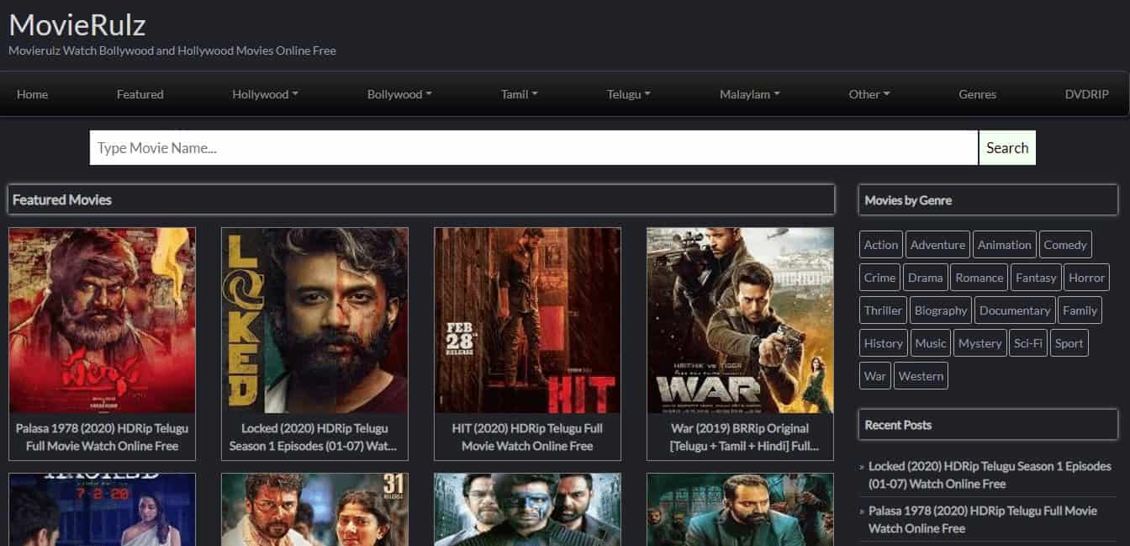Open Palasa 1978 HDRip Telugu title link
Screen dimensions: 1130x546
coord(102,437)
